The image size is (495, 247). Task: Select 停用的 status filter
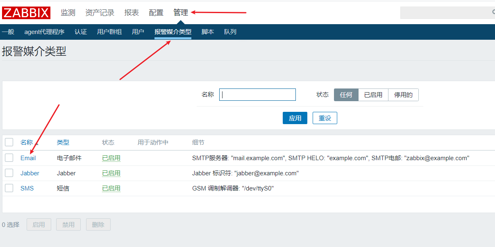[404, 95]
